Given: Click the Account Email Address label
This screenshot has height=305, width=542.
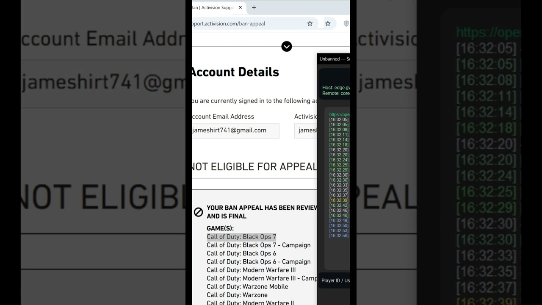Looking at the screenshot, I should coord(223,116).
